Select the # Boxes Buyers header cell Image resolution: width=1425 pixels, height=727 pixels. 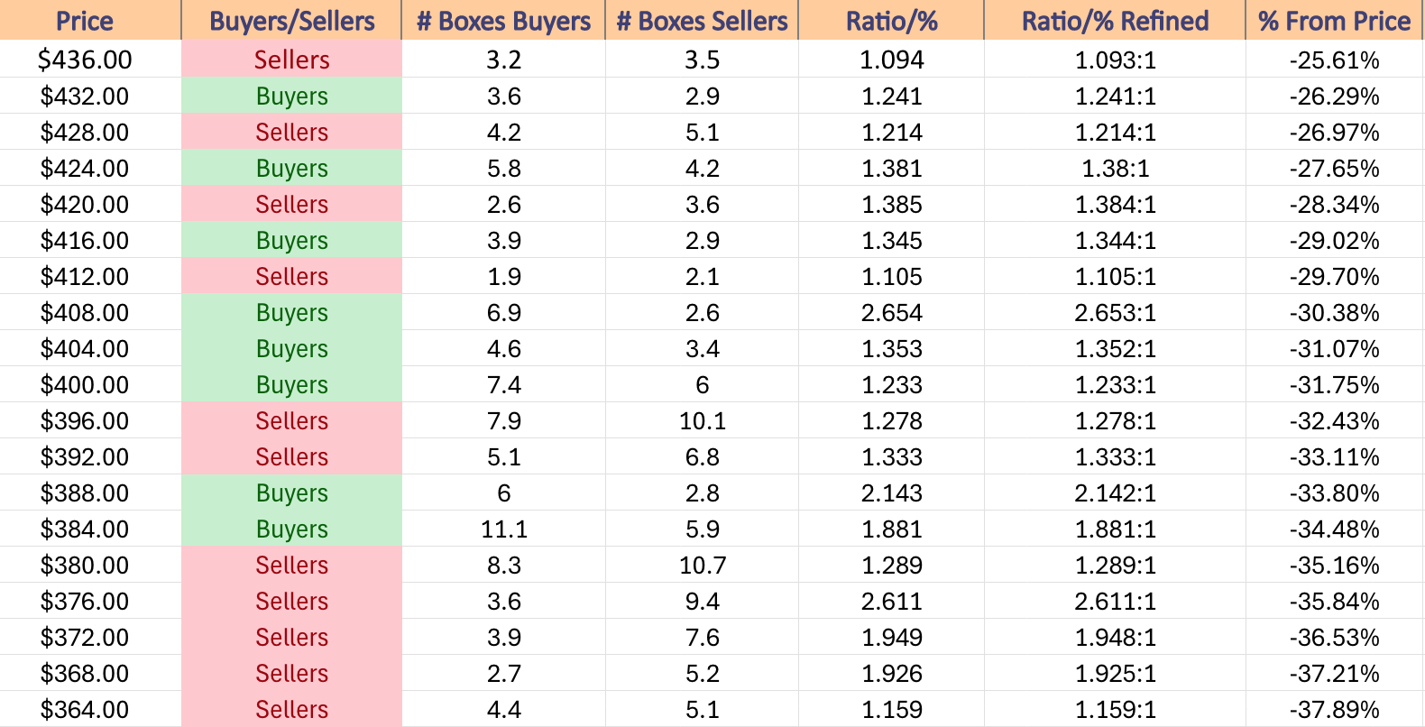coord(503,20)
